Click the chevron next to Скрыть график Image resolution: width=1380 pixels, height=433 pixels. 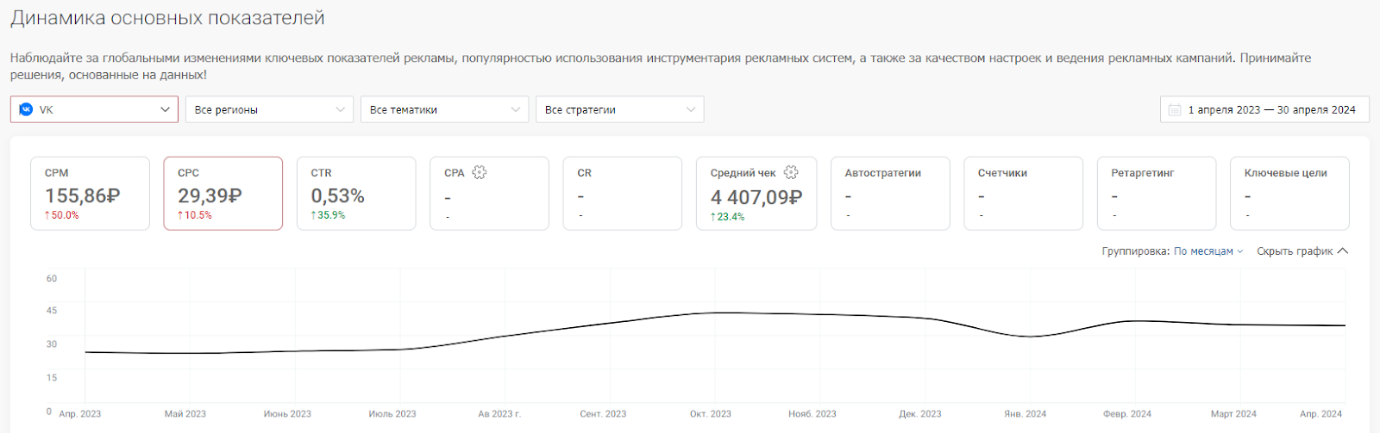(1343, 251)
